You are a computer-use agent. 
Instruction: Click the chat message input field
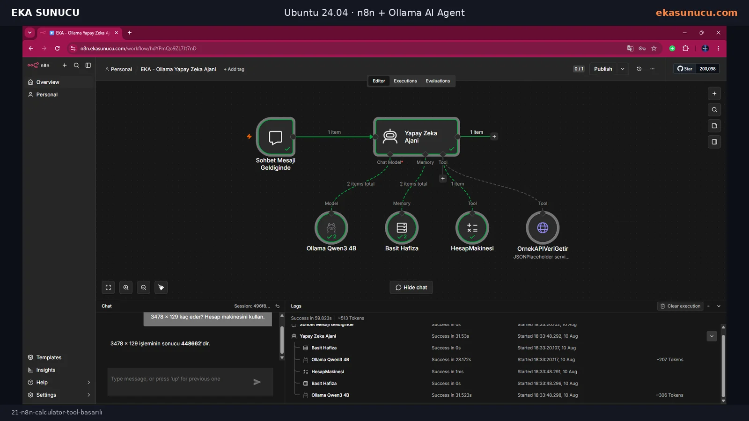180,382
